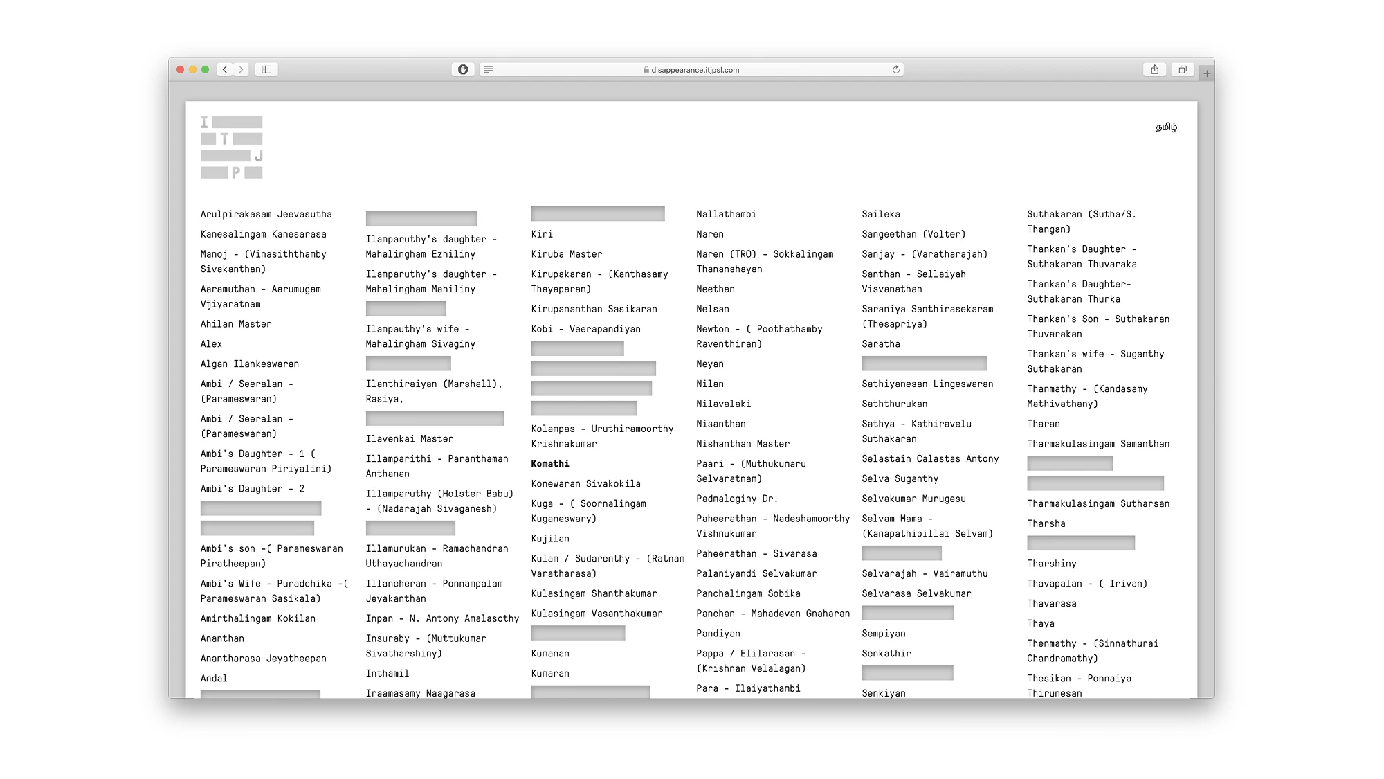Open the tab overview icon
This screenshot has height=779, width=1384.
(x=1183, y=69)
